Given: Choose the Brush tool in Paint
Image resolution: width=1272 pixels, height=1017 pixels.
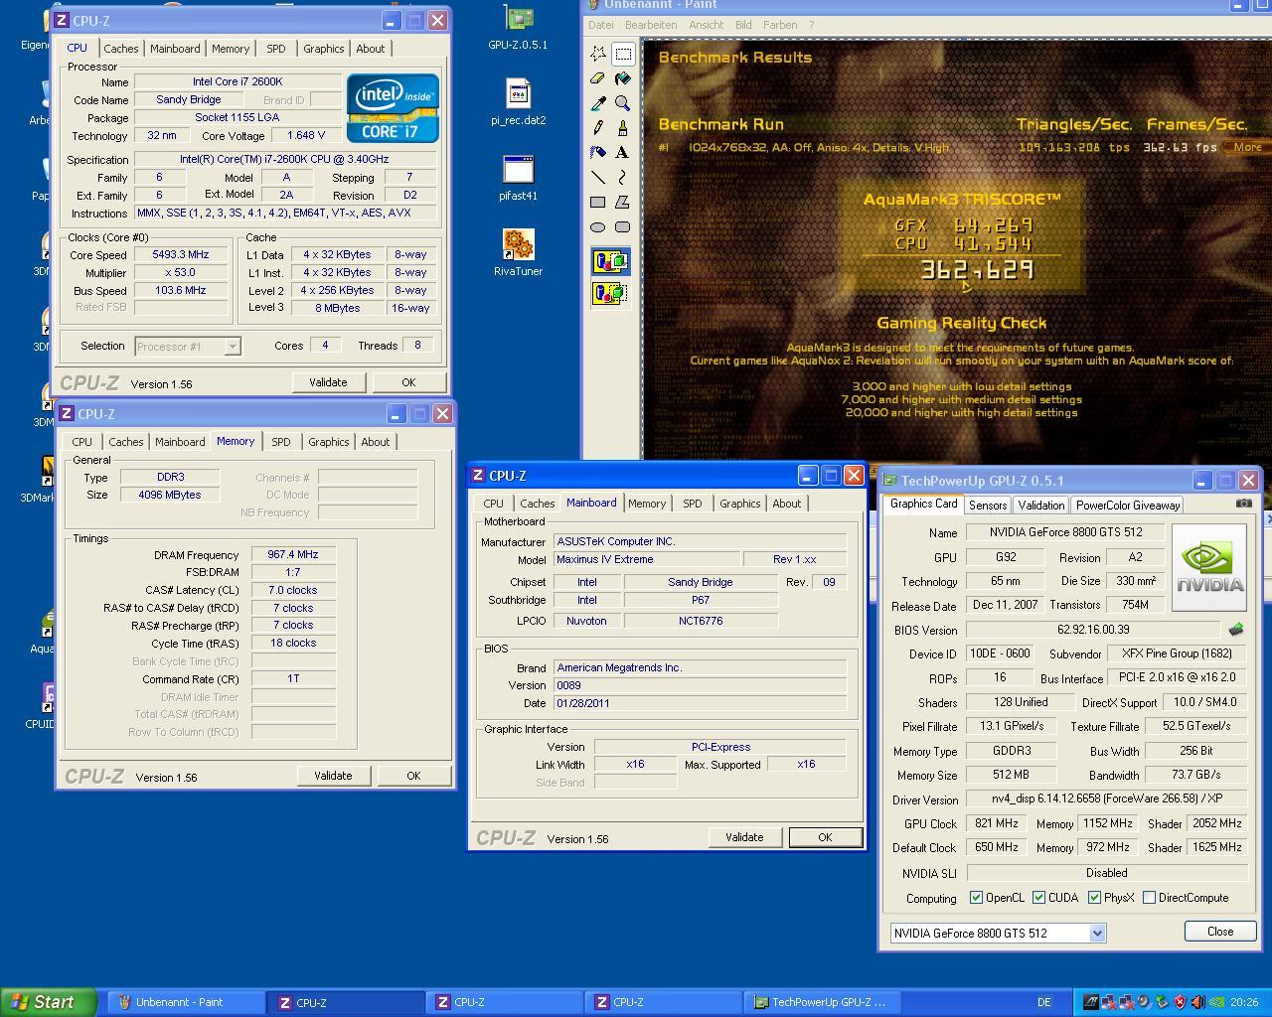Looking at the screenshot, I should [x=623, y=128].
